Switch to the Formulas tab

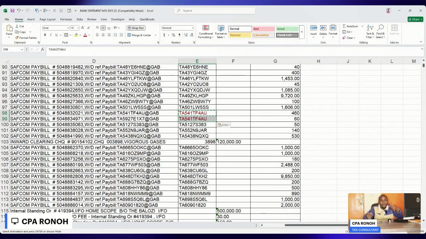pos(66,19)
